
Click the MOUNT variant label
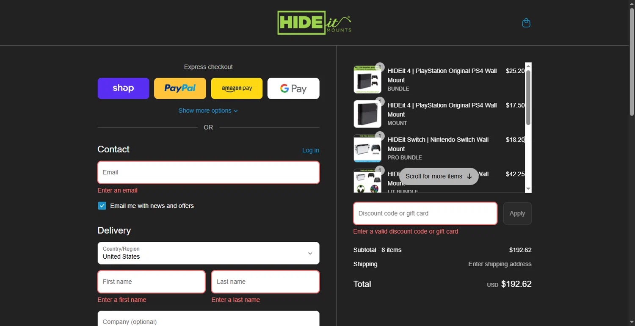pyautogui.click(x=397, y=123)
